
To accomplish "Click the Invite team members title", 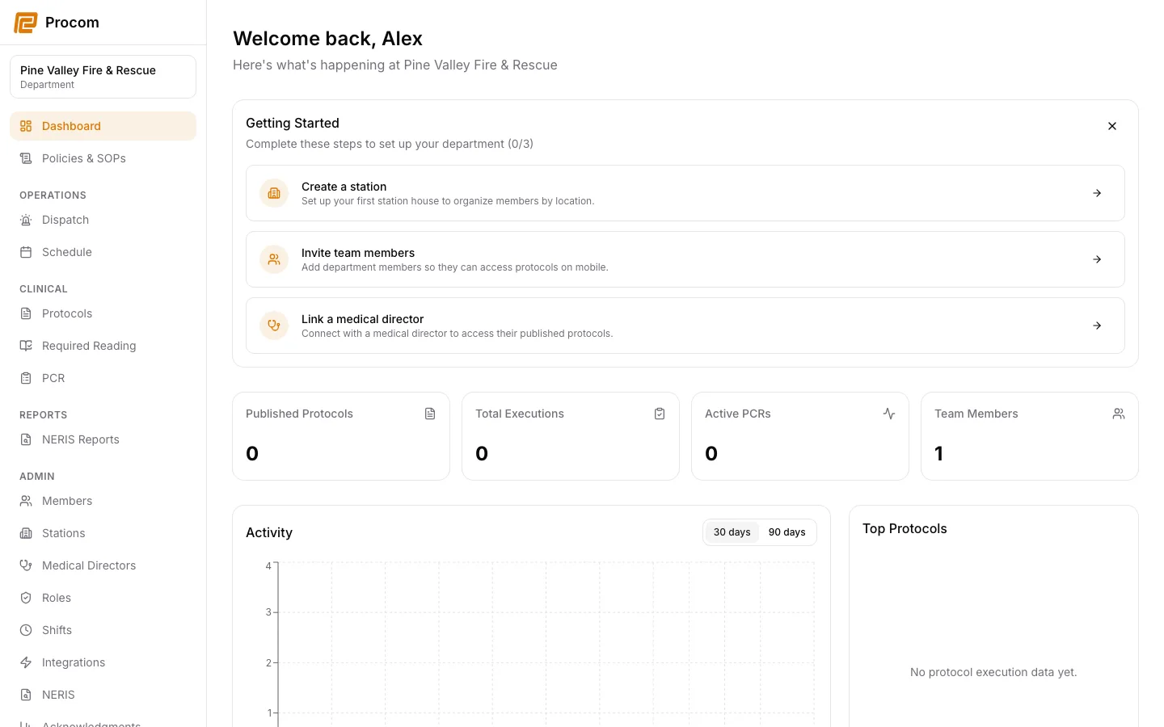I will tap(358, 253).
